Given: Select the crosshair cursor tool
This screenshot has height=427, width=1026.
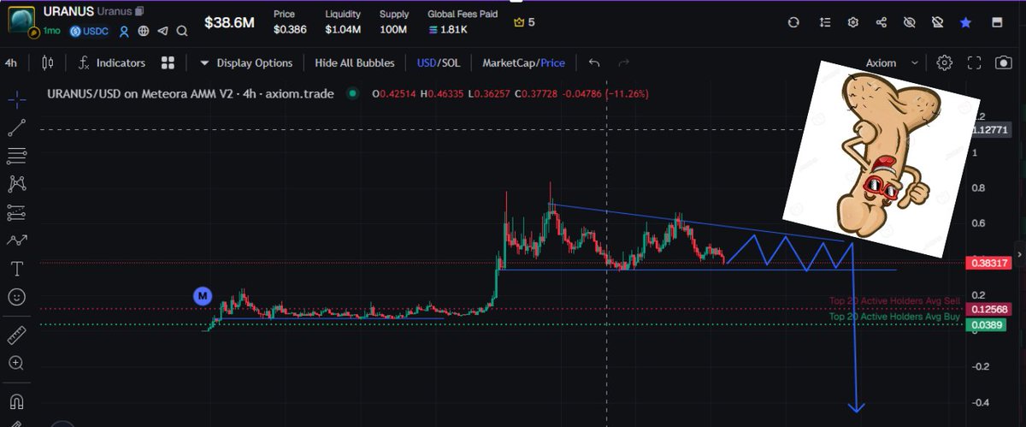Looking at the screenshot, I should tap(16, 100).
